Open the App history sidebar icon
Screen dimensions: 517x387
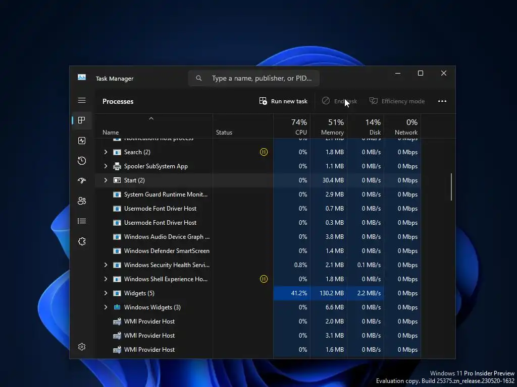click(82, 161)
